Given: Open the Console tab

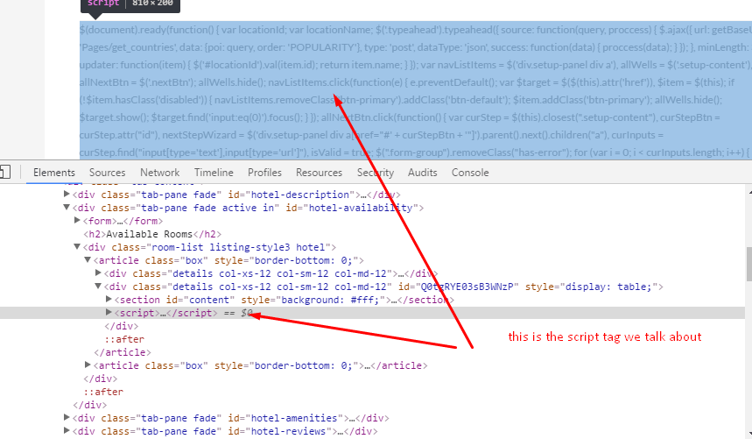Looking at the screenshot, I should click(470, 173).
